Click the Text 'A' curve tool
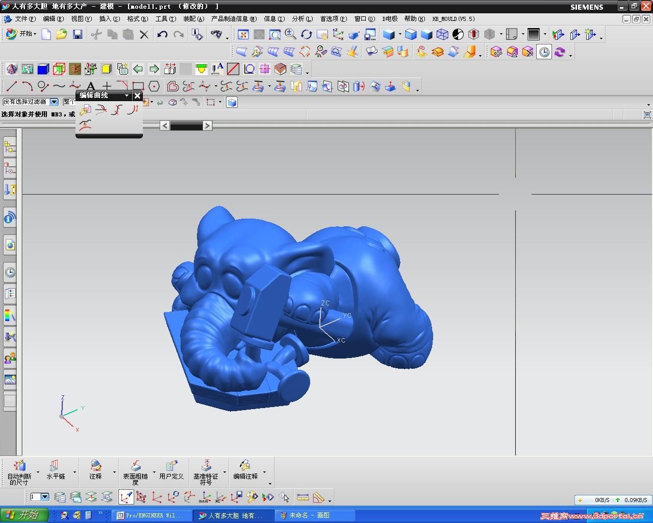 coord(91,86)
